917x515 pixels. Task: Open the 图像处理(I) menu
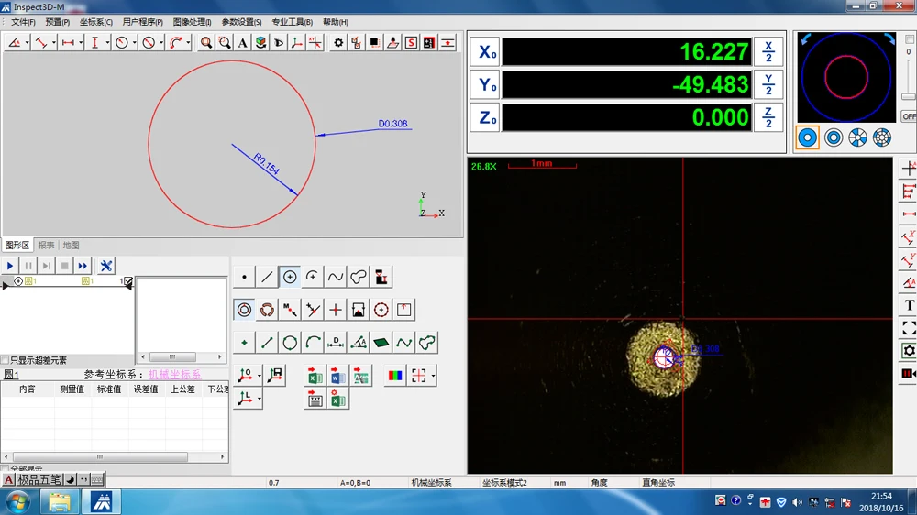[192, 22]
